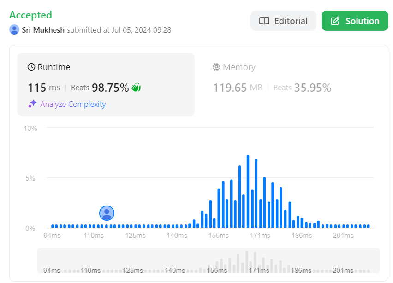Open Sri Mukhesh's small profile avatar
Image resolution: width=393 pixels, height=283 pixels.
coord(14,30)
